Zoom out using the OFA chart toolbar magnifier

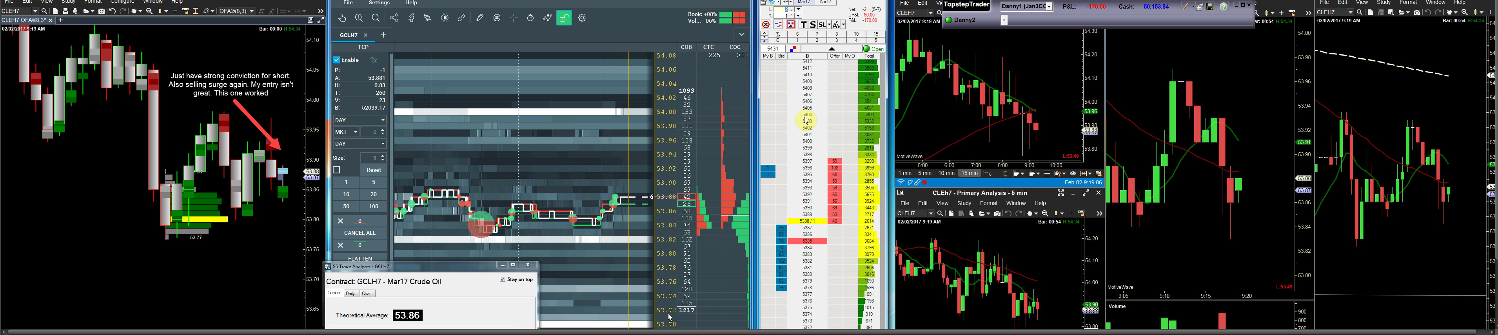pos(149,11)
